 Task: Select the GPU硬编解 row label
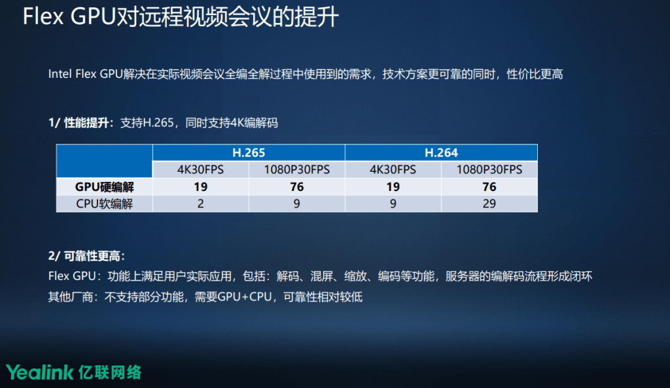click(x=103, y=186)
